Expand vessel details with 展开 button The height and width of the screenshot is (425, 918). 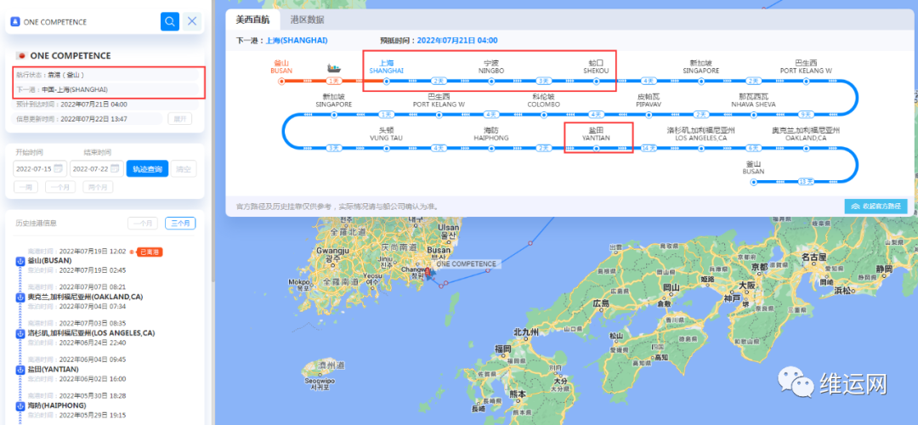(x=179, y=118)
